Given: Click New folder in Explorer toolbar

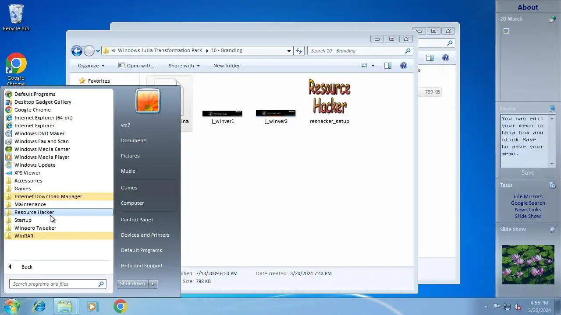Looking at the screenshot, I should [227, 66].
